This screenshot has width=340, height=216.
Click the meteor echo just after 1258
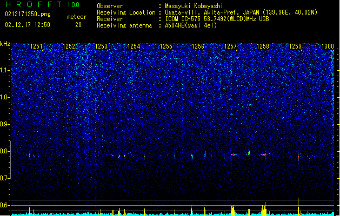tap(264, 155)
